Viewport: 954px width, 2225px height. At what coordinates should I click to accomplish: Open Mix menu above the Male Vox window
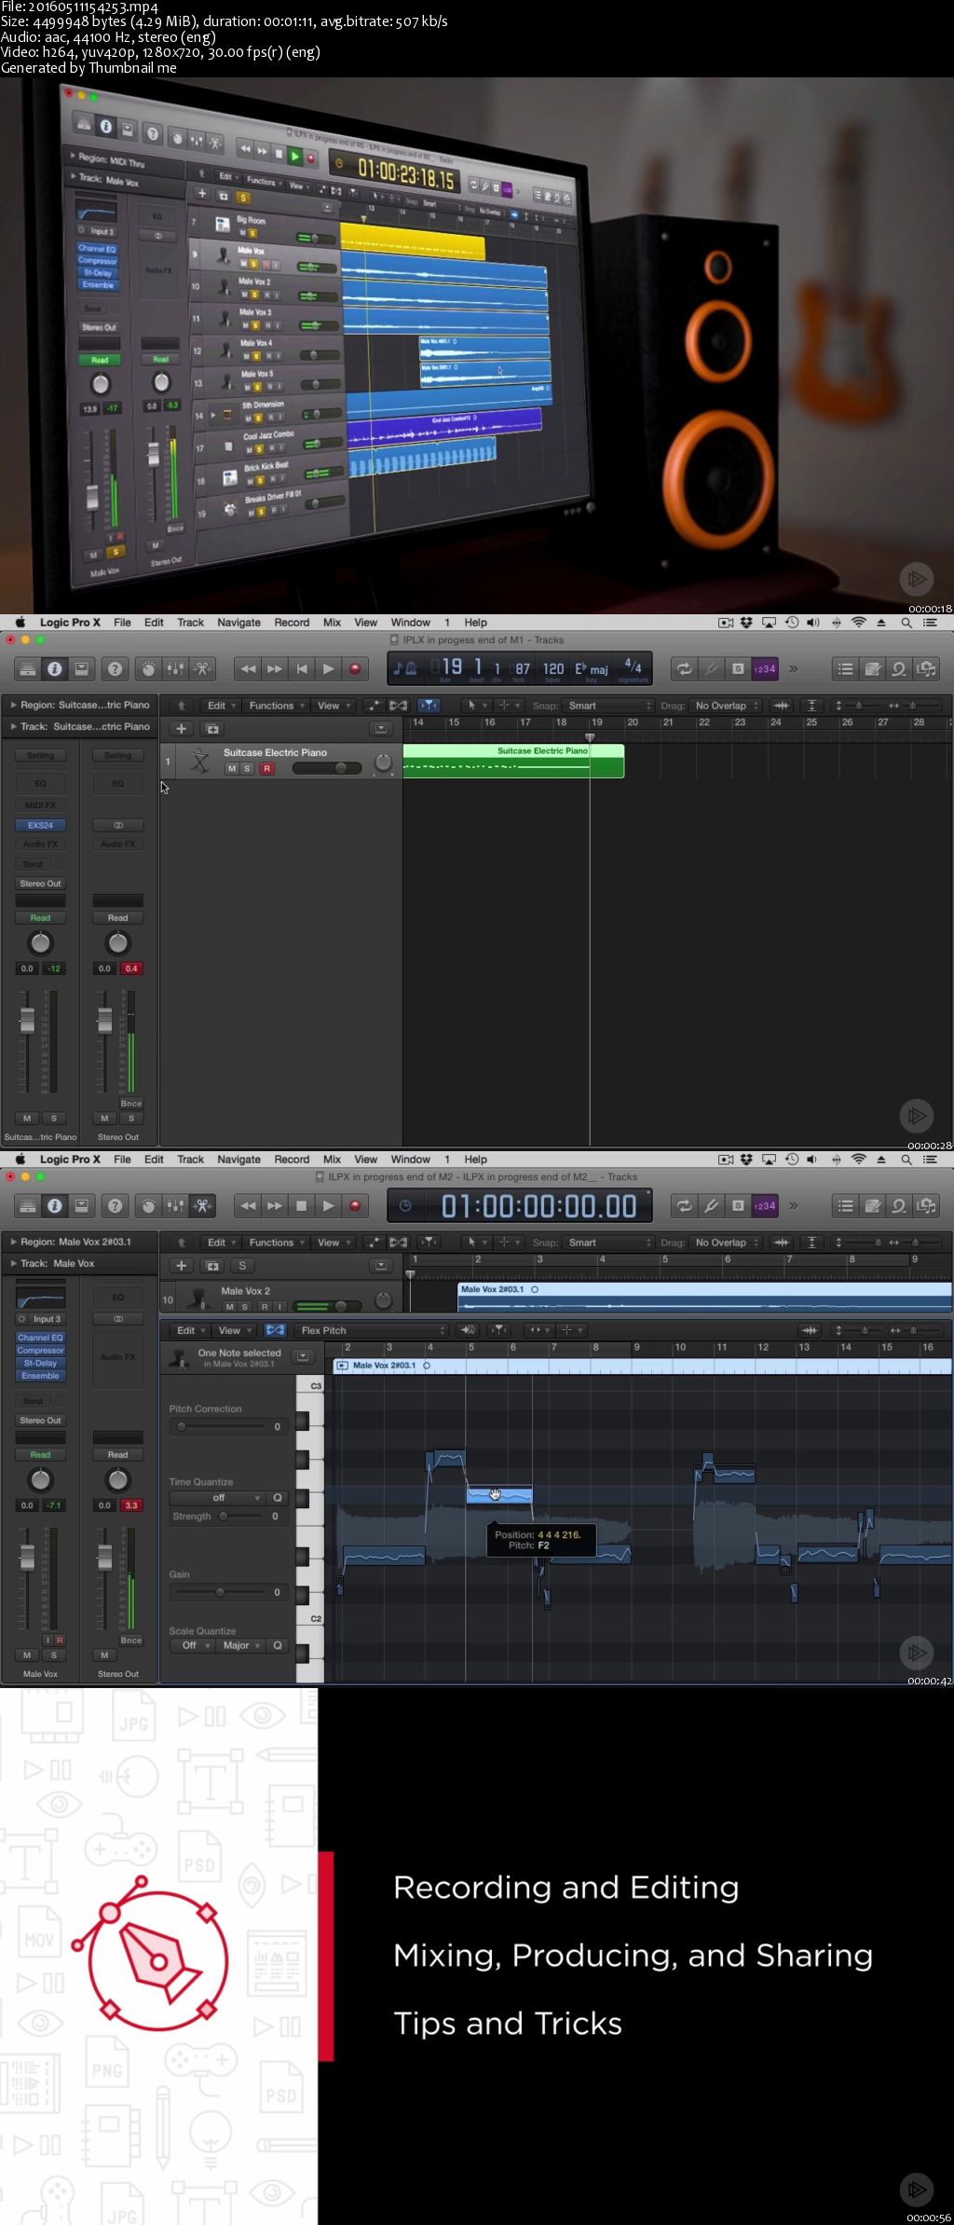332,1160
